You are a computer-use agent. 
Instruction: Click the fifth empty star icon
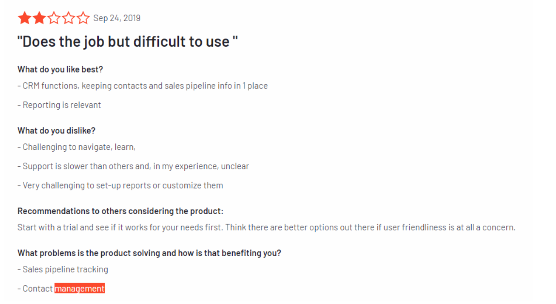tap(83, 18)
